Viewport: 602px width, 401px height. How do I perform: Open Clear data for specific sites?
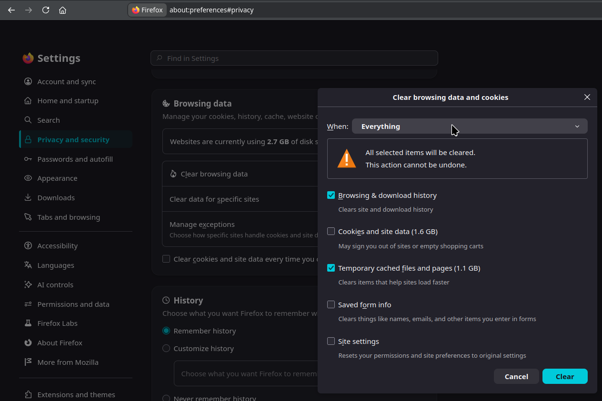tap(240, 199)
